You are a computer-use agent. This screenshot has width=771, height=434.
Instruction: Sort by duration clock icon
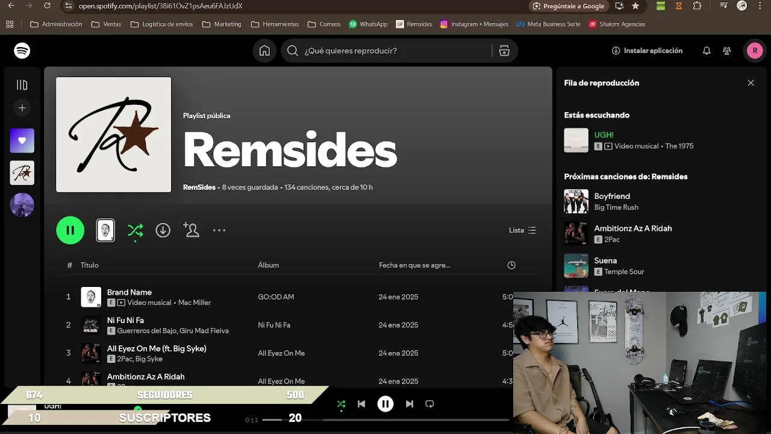tap(511, 265)
